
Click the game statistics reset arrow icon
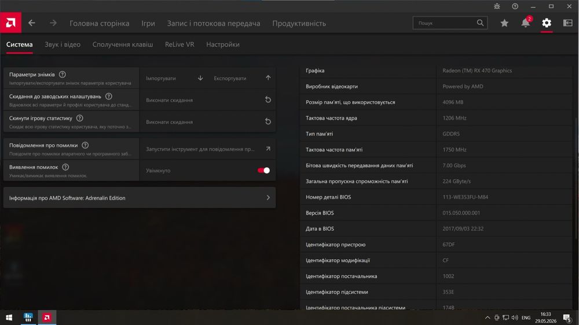[x=268, y=122]
